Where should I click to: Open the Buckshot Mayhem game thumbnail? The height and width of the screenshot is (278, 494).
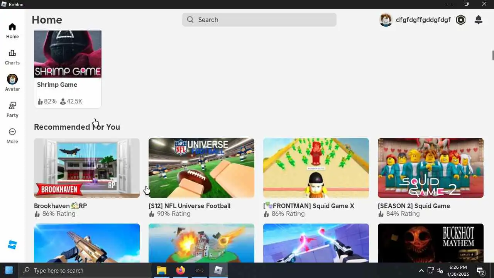click(431, 243)
